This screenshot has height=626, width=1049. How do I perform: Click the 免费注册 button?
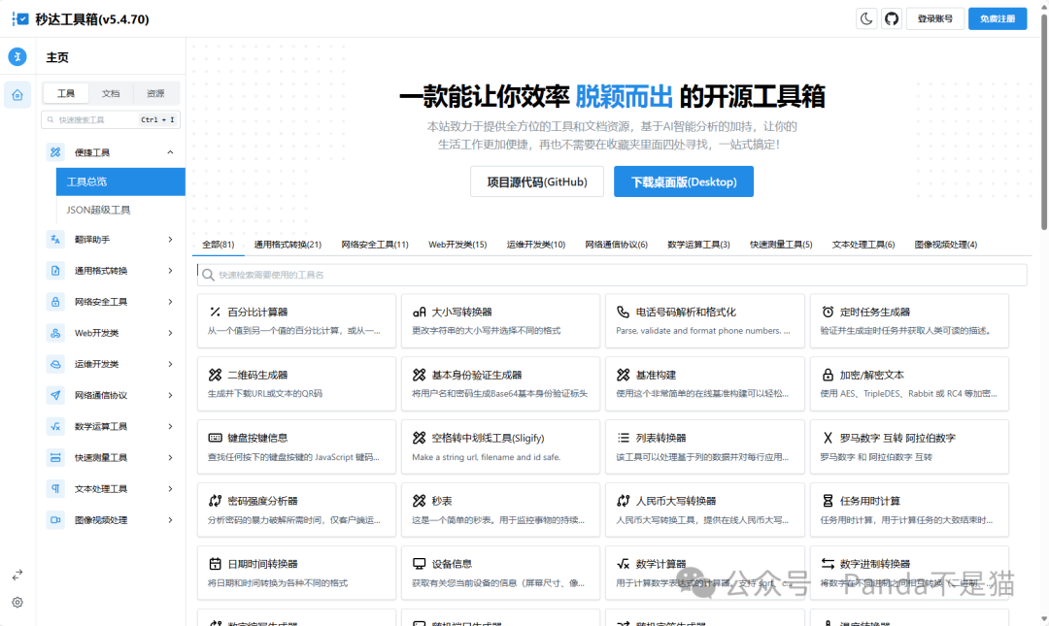tap(998, 18)
